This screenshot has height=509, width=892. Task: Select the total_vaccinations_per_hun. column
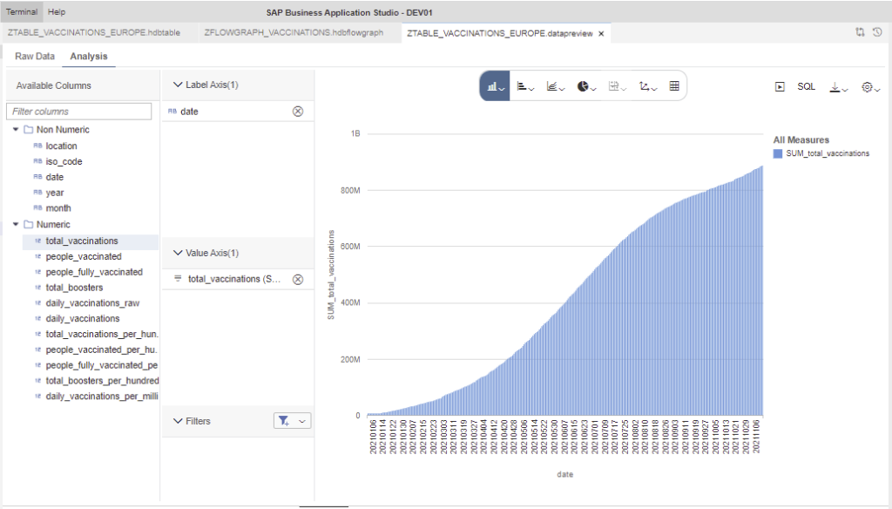[102, 334]
